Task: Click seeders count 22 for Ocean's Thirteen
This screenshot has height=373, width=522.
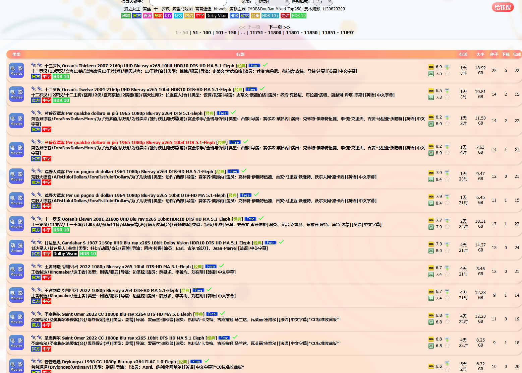Action: [x=494, y=71]
